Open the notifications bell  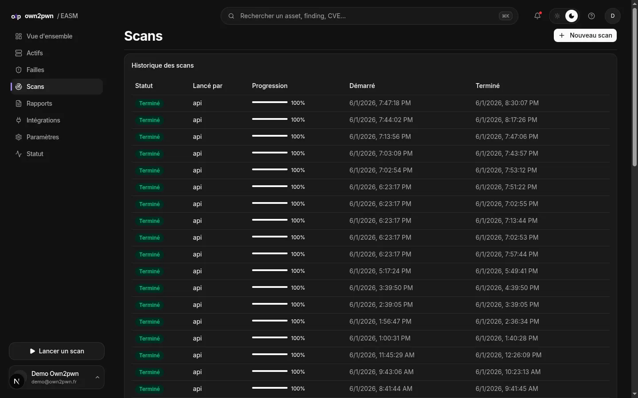(x=537, y=16)
